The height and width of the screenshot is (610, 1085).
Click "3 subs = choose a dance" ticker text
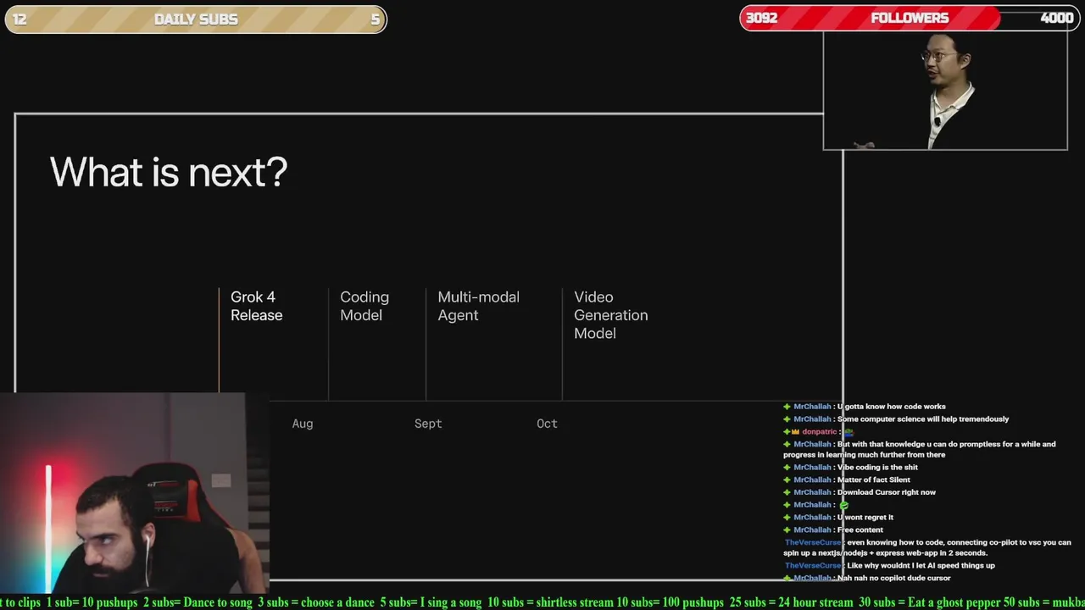[x=316, y=602]
